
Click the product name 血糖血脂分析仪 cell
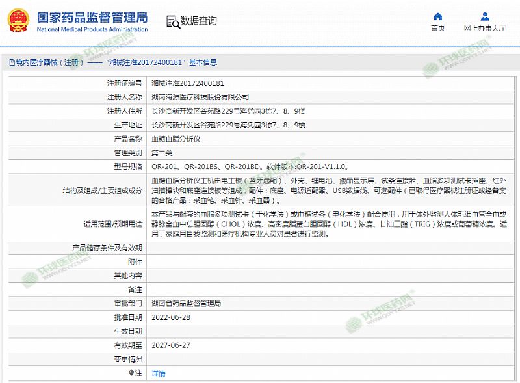coord(175,139)
